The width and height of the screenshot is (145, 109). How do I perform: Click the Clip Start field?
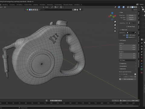tap(131, 18)
